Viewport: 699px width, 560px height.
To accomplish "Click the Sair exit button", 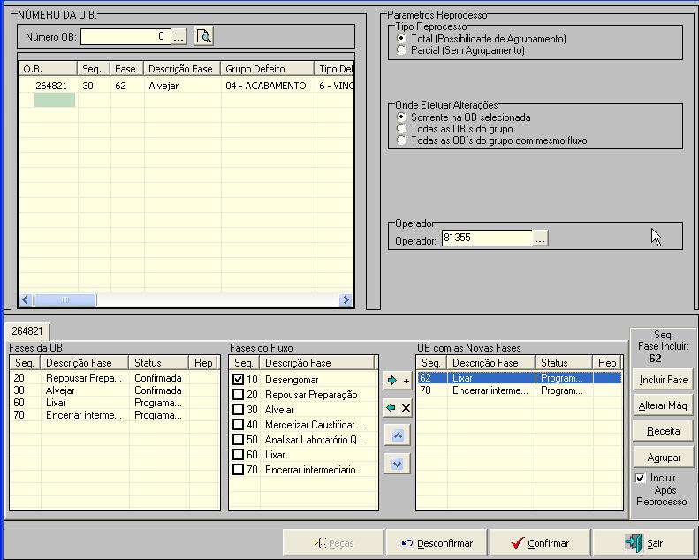I will pos(643,543).
